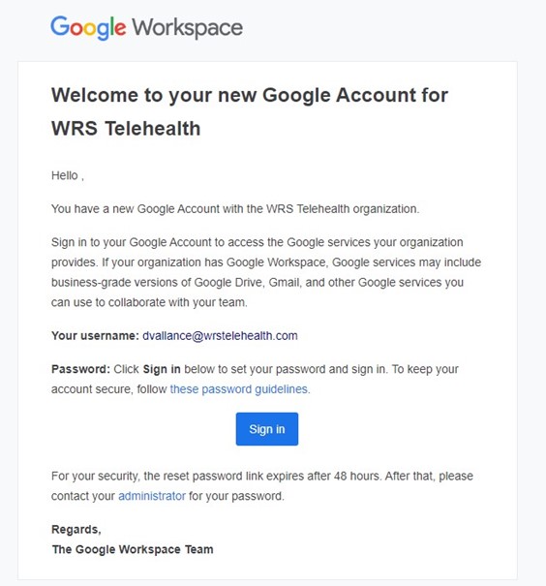This screenshot has height=586, width=546.
Task: Click the Workspace wordmark in header
Action: point(188,28)
